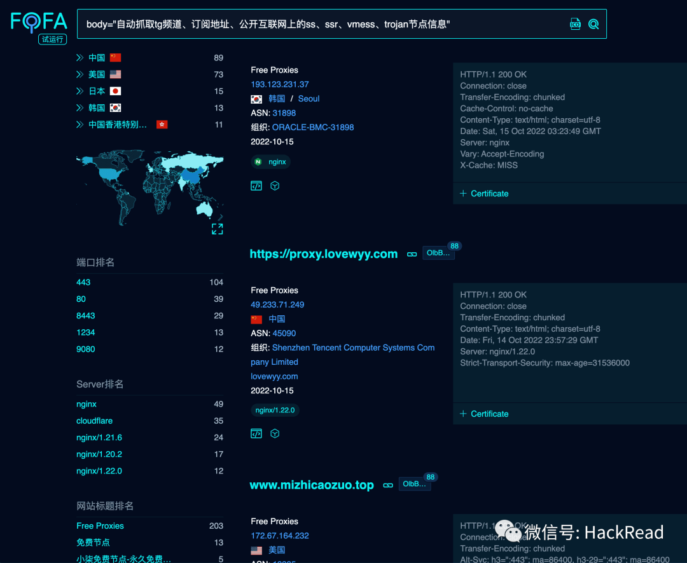The width and height of the screenshot is (687, 563).
Task: Expand 日本 country filter chevron
Action: pyautogui.click(x=80, y=91)
